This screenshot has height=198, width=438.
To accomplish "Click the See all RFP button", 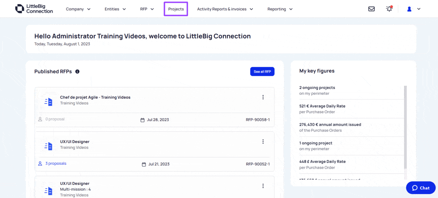I will 262,71.
